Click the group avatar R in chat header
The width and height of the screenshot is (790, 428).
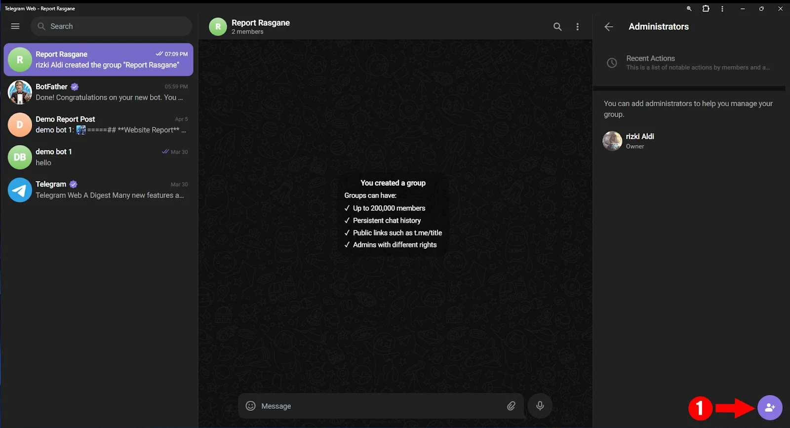point(218,27)
